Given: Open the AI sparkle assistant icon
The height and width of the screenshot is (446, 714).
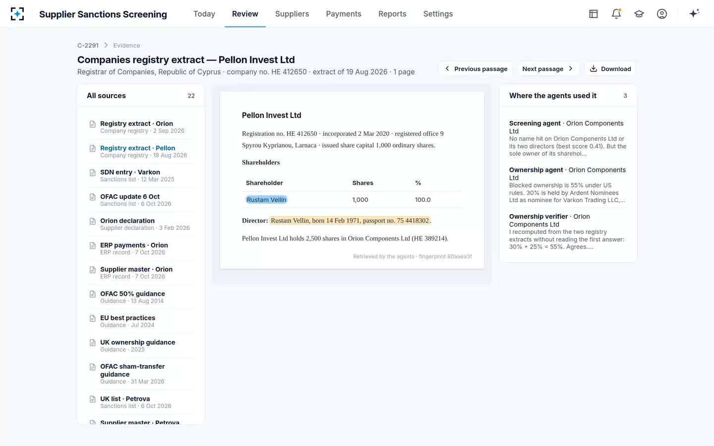Looking at the screenshot, I should point(694,13).
